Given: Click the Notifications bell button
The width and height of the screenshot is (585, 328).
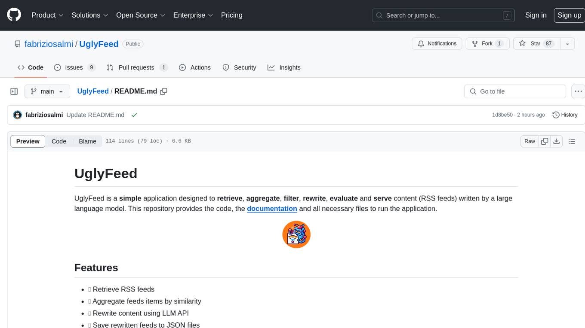Looking at the screenshot, I should pos(437,43).
